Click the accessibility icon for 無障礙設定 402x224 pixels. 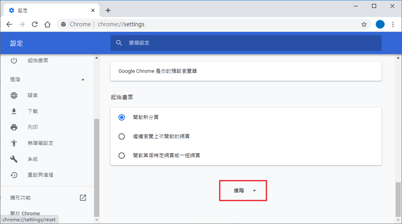coord(14,143)
